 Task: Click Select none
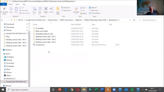[x=94, y=10]
